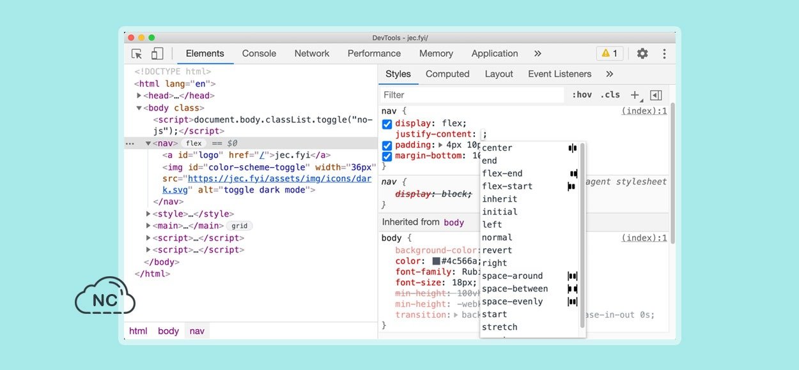This screenshot has height=370, width=799.
Task: Open the DevTools three-dot menu
Action: [x=664, y=54]
